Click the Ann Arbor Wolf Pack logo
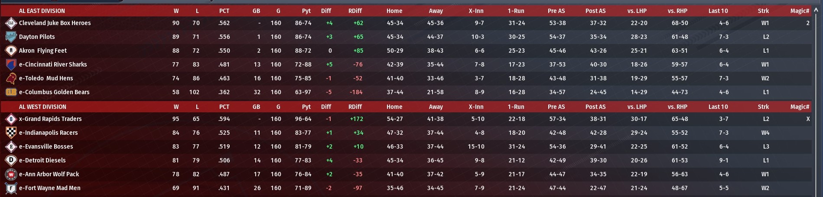The image size is (823, 197). (x=11, y=174)
